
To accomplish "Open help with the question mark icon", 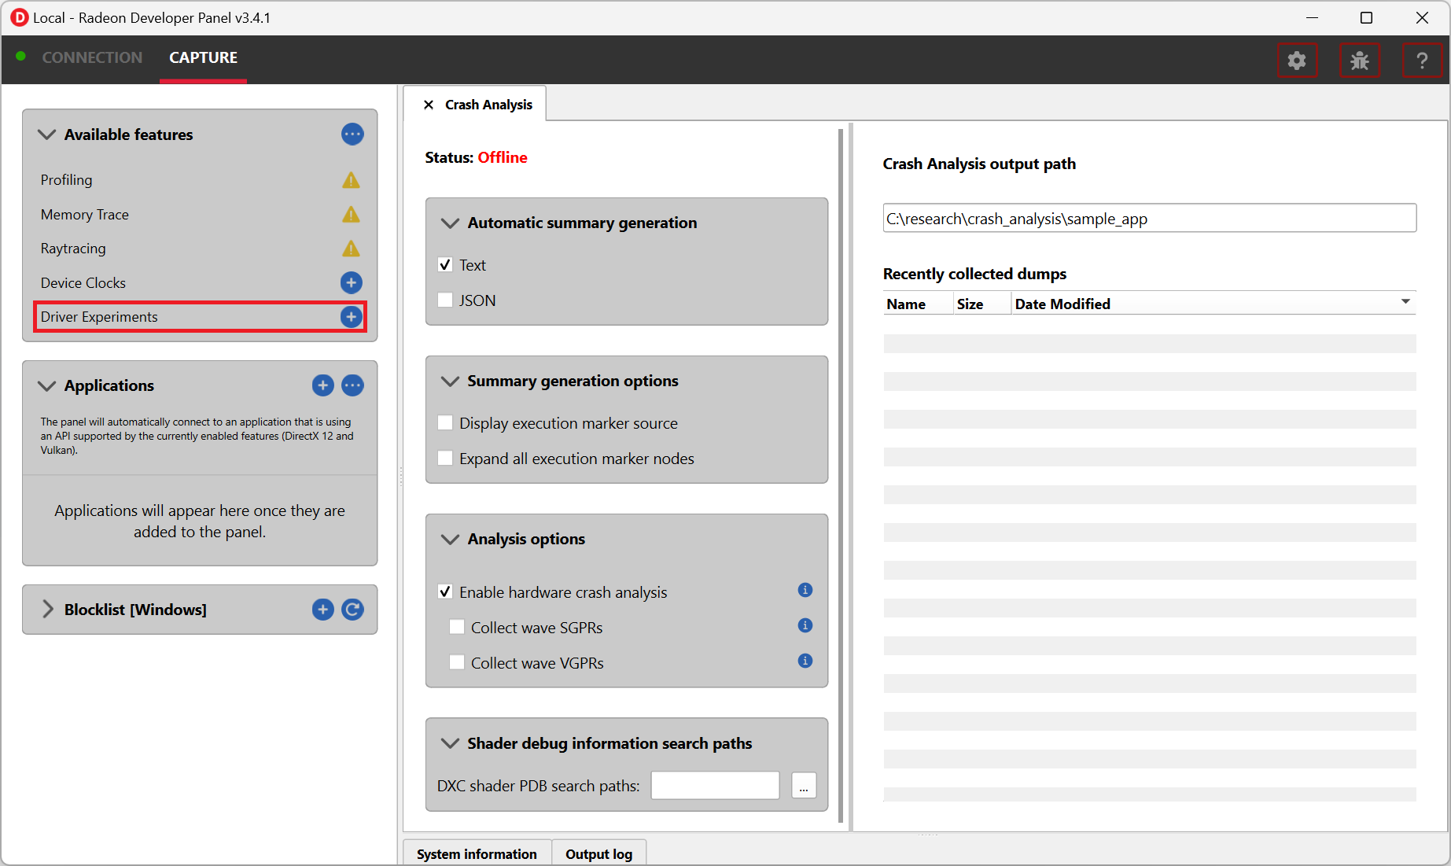I will tap(1421, 61).
